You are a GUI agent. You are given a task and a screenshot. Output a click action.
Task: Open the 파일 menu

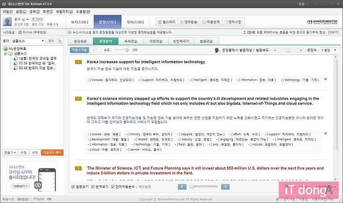point(8,11)
